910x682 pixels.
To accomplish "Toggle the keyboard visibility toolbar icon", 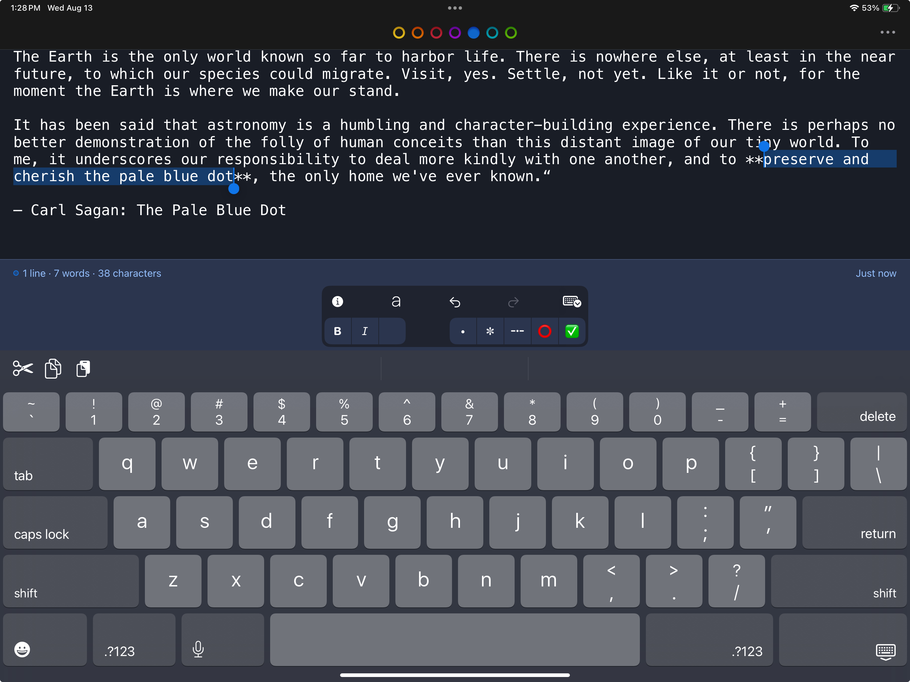I will pos(572,301).
